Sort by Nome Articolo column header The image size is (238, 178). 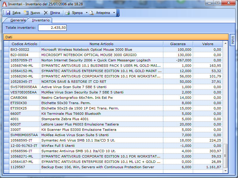[x=101, y=44]
